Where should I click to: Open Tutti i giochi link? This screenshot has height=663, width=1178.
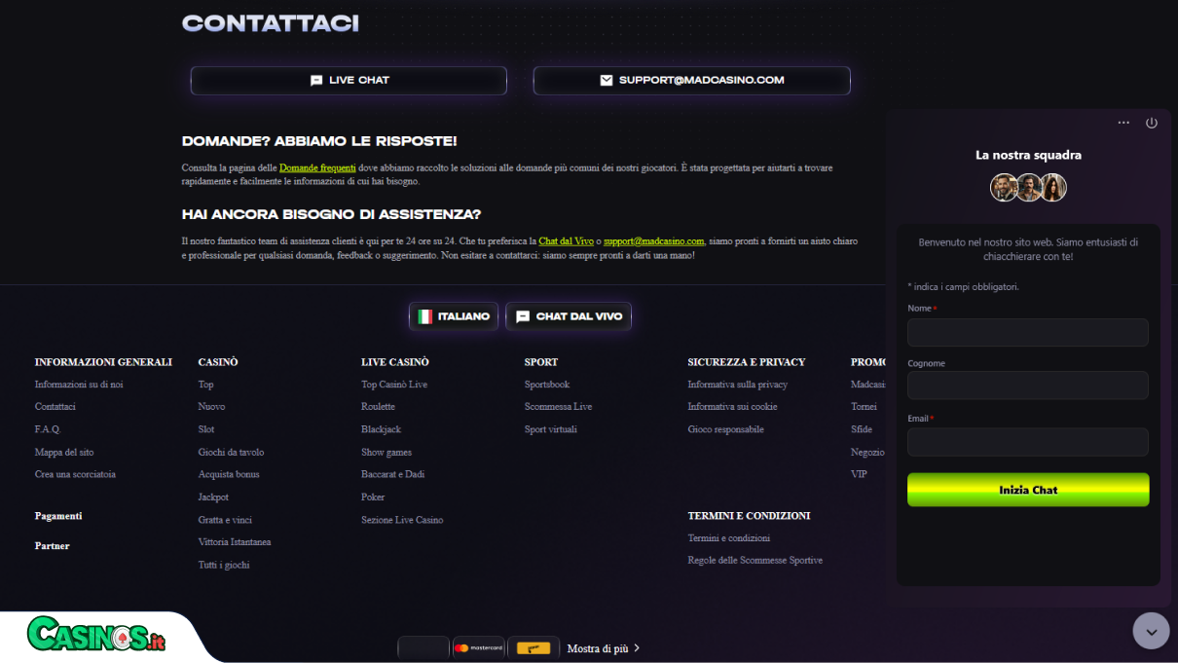point(224,566)
